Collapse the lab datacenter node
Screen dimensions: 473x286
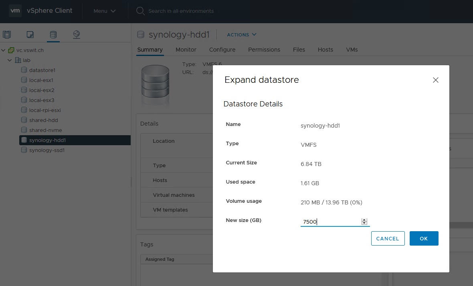click(10, 60)
